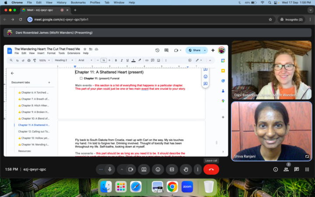Open the Arial font dropdown
This screenshot has height=197, width=315.
pos(85,60)
